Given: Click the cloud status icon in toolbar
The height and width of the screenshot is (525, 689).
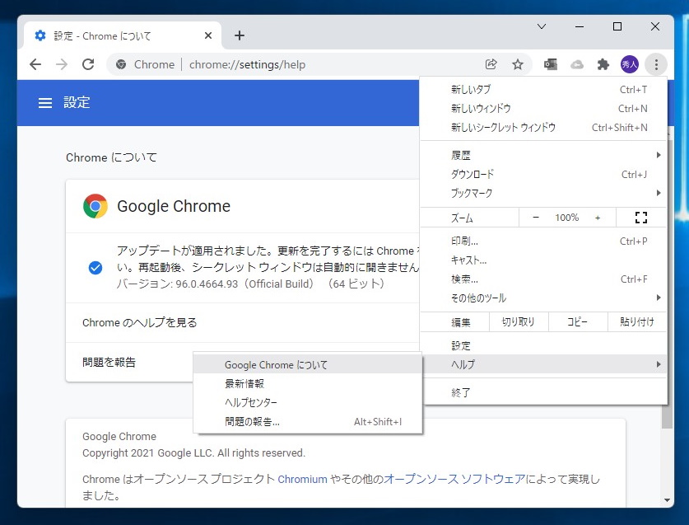Looking at the screenshot, I should (576, 63).
